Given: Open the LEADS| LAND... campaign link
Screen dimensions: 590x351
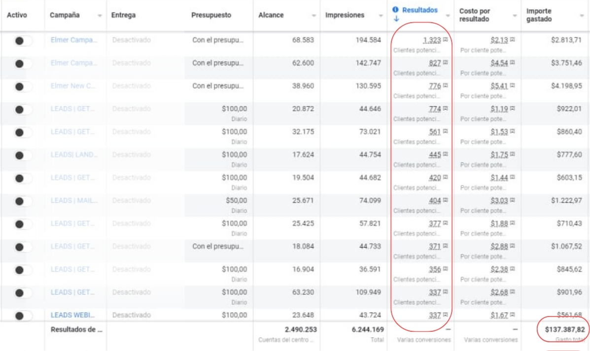Looking at the screenshot, I should click(74, 155).
